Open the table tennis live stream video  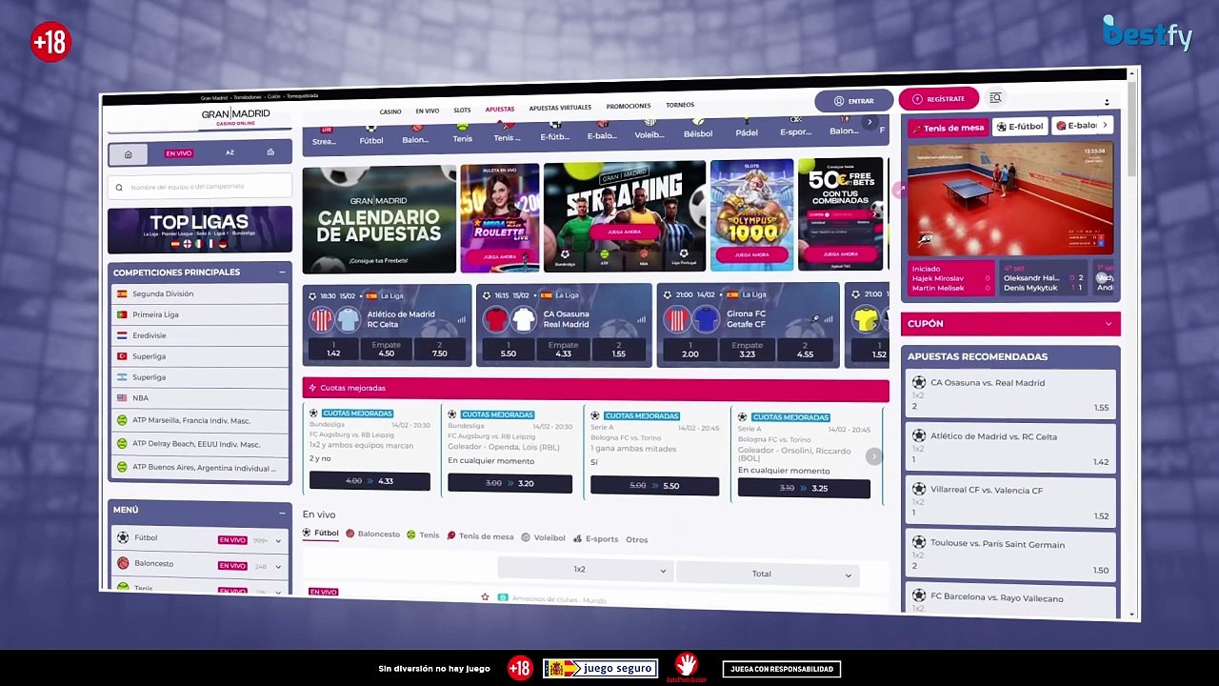pos(1009,199)
